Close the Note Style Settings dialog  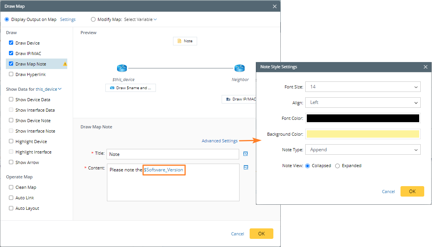[425, 67]
